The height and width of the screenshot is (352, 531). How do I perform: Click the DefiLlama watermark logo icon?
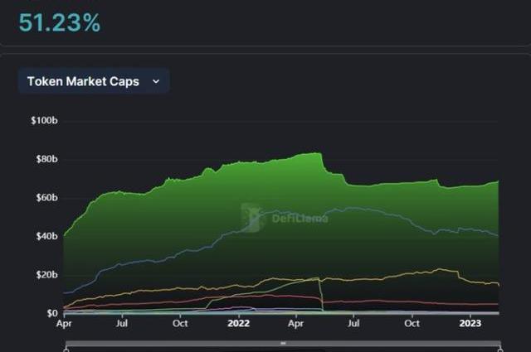tap(251, 217)
